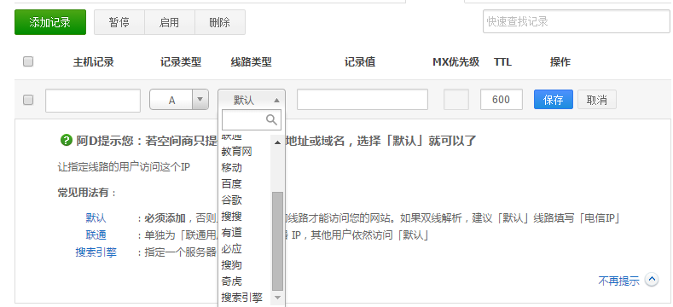673x307 pixels.
Task: Click the 主机记录 column header
Action: tap(94, 62)
